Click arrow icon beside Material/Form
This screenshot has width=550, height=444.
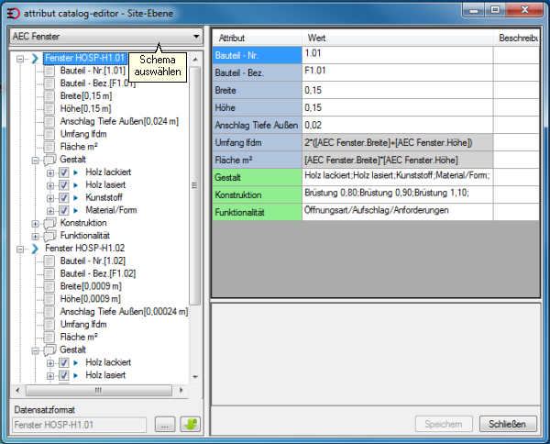point(75,210)
